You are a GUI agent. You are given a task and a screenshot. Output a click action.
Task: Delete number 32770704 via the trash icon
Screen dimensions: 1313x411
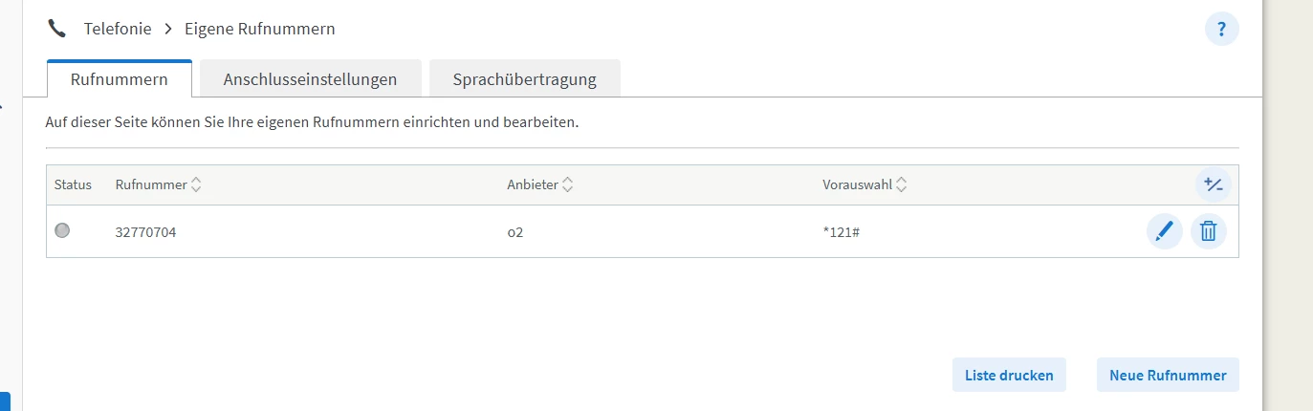coord(1208,231)
